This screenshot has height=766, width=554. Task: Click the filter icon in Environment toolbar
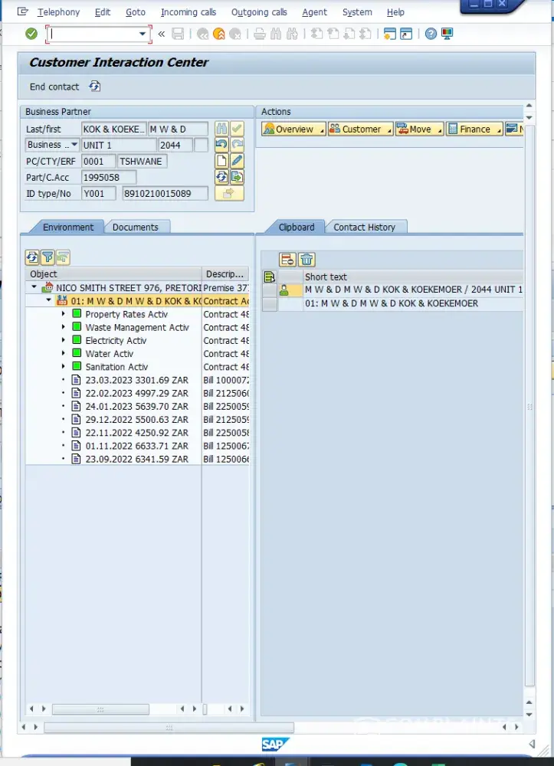tap(48, 257)
